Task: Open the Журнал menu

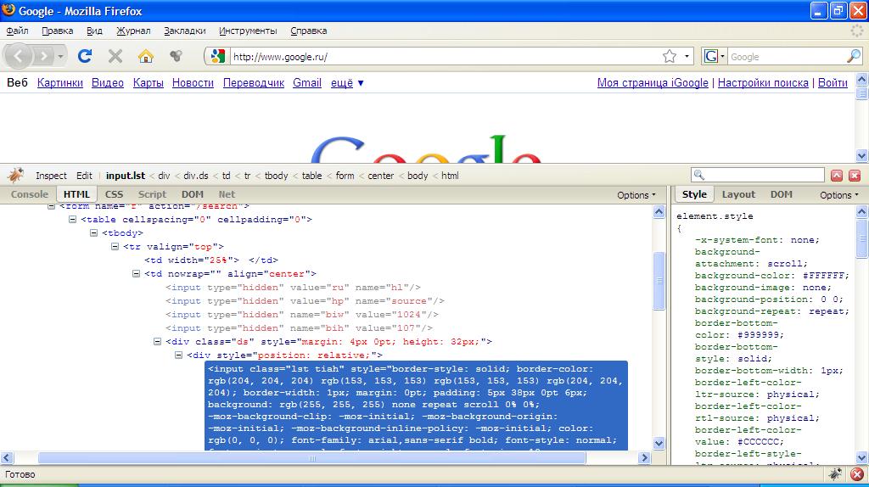Action: (x=133, y=31)
